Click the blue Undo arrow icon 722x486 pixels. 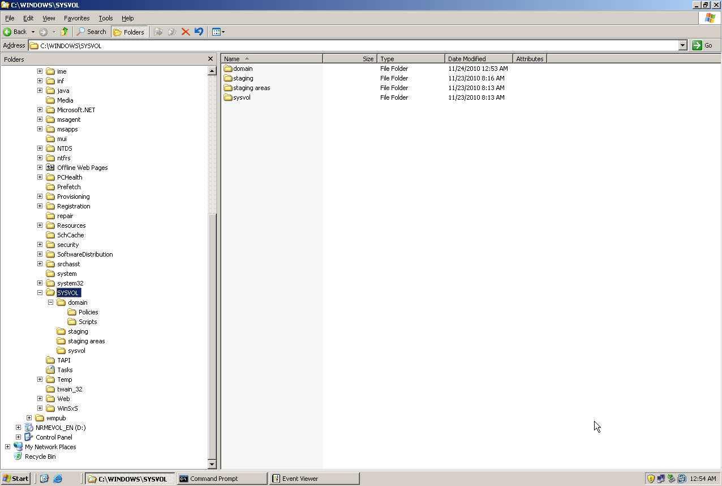click(x=199, y=32)
